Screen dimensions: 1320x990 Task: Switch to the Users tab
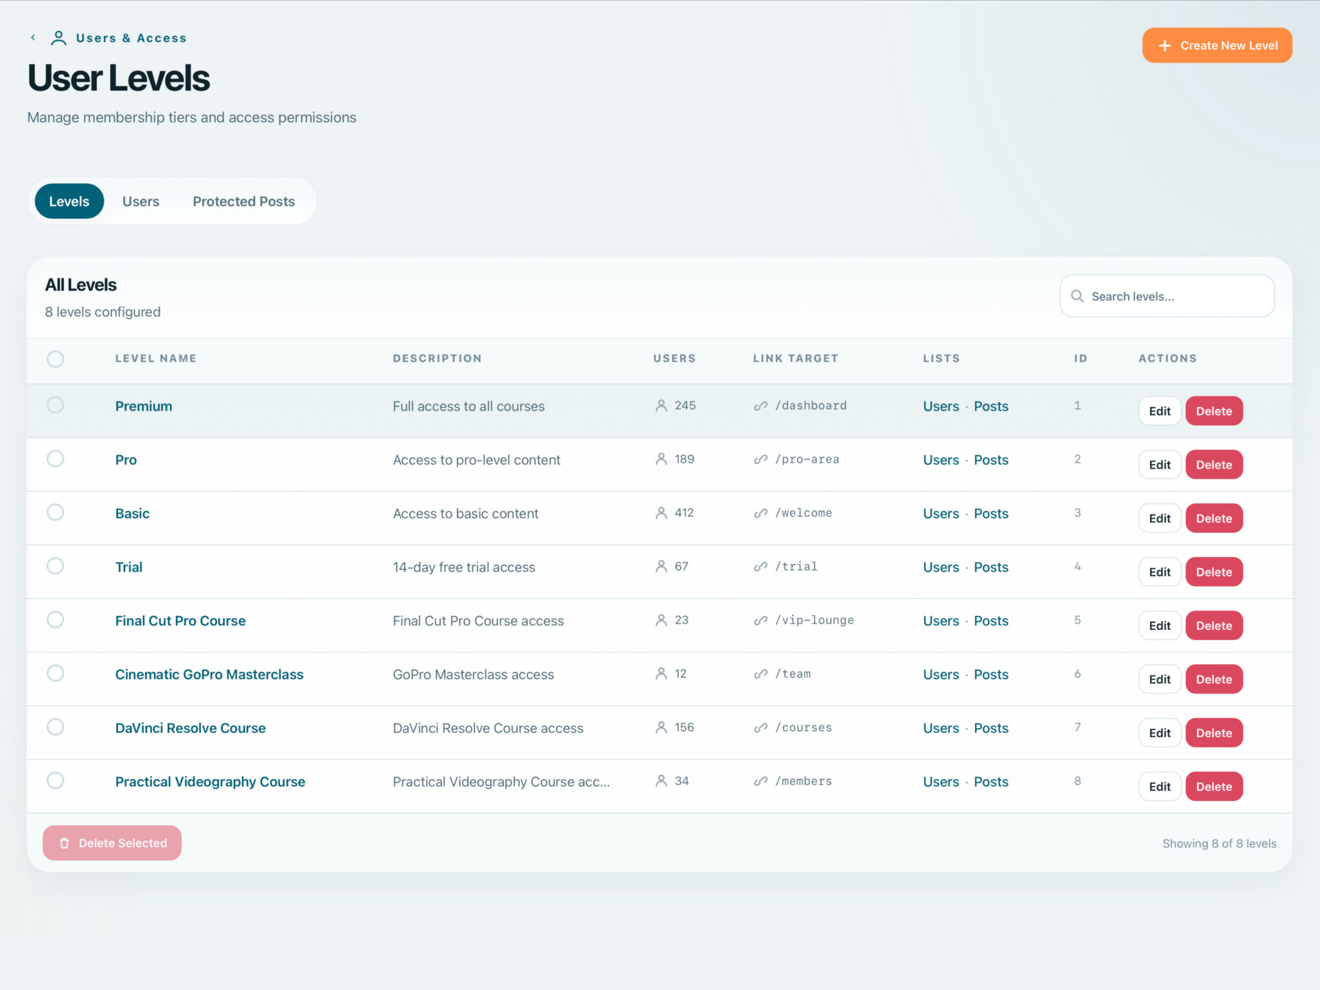pos(141,201)
